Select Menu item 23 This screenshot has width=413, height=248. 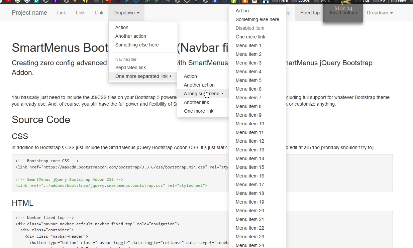[x=250, y=237]
